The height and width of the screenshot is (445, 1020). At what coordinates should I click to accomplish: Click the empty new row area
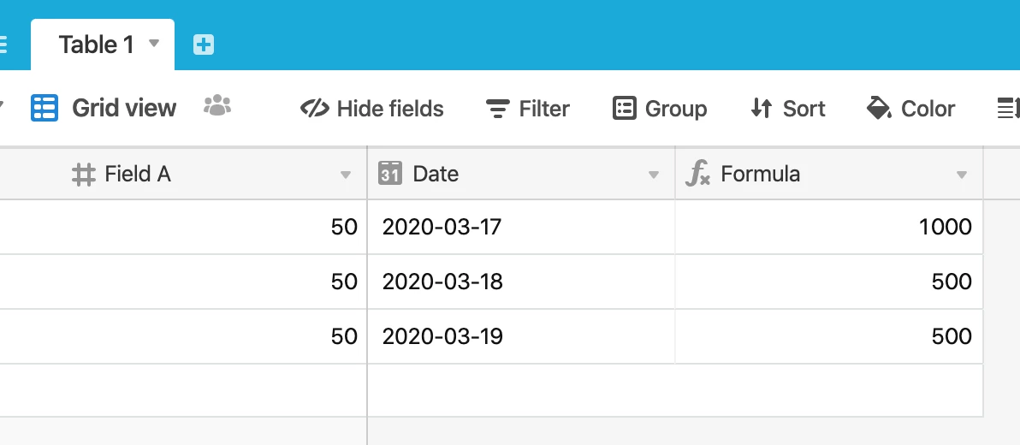(x=491, y=389)
